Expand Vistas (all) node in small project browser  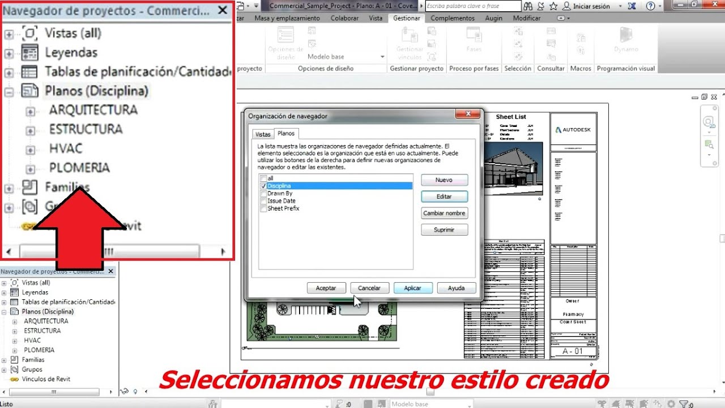click(4, 283)
